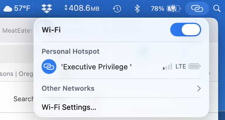Image resolution: width=225 pixels, height=120 pixels.
Task: Open Wi-Fi Settings…
Action: tap(69, 107)
